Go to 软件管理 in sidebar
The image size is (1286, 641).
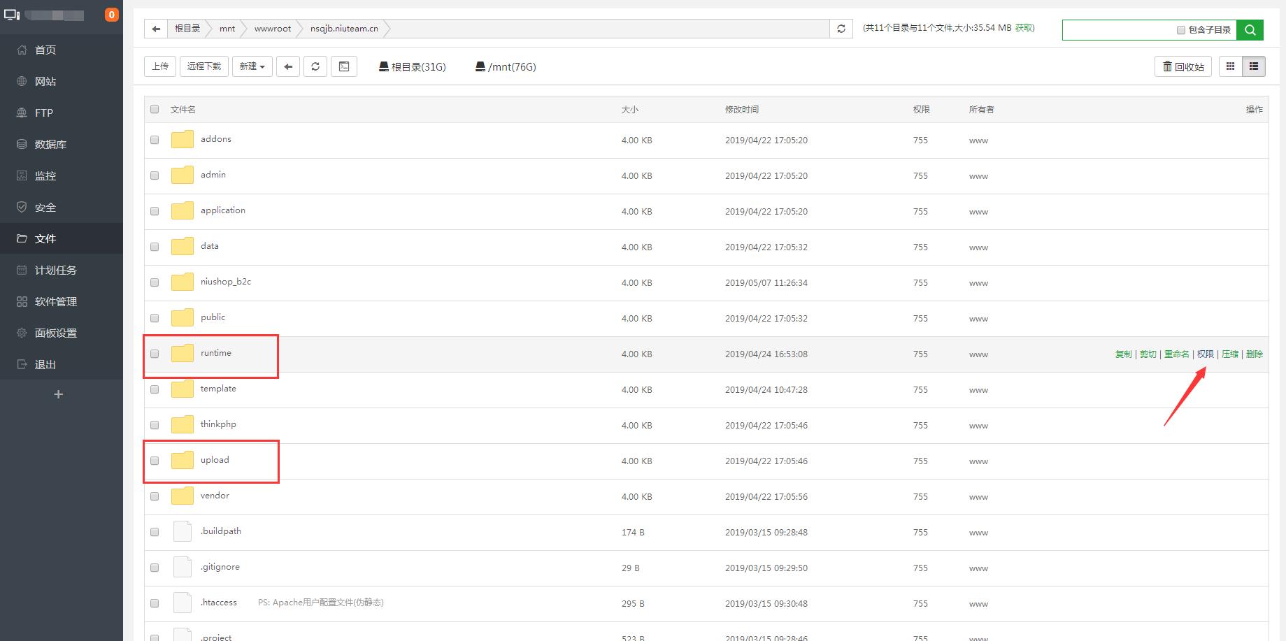click(x=56, y=302)
